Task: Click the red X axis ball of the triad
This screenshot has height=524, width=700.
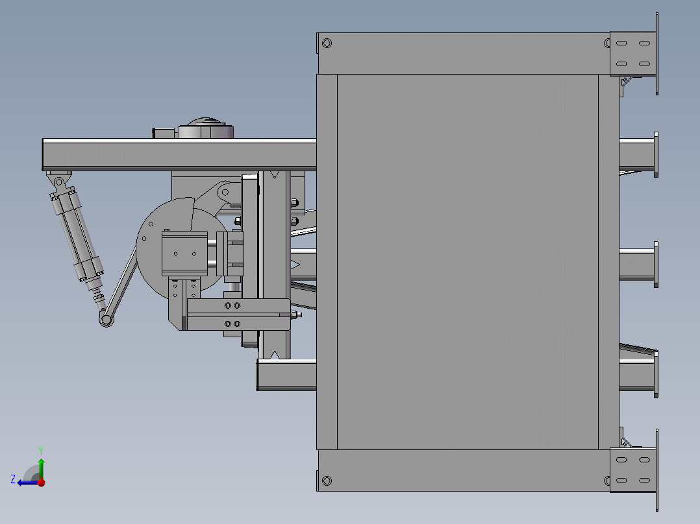Action: [41, 482]
